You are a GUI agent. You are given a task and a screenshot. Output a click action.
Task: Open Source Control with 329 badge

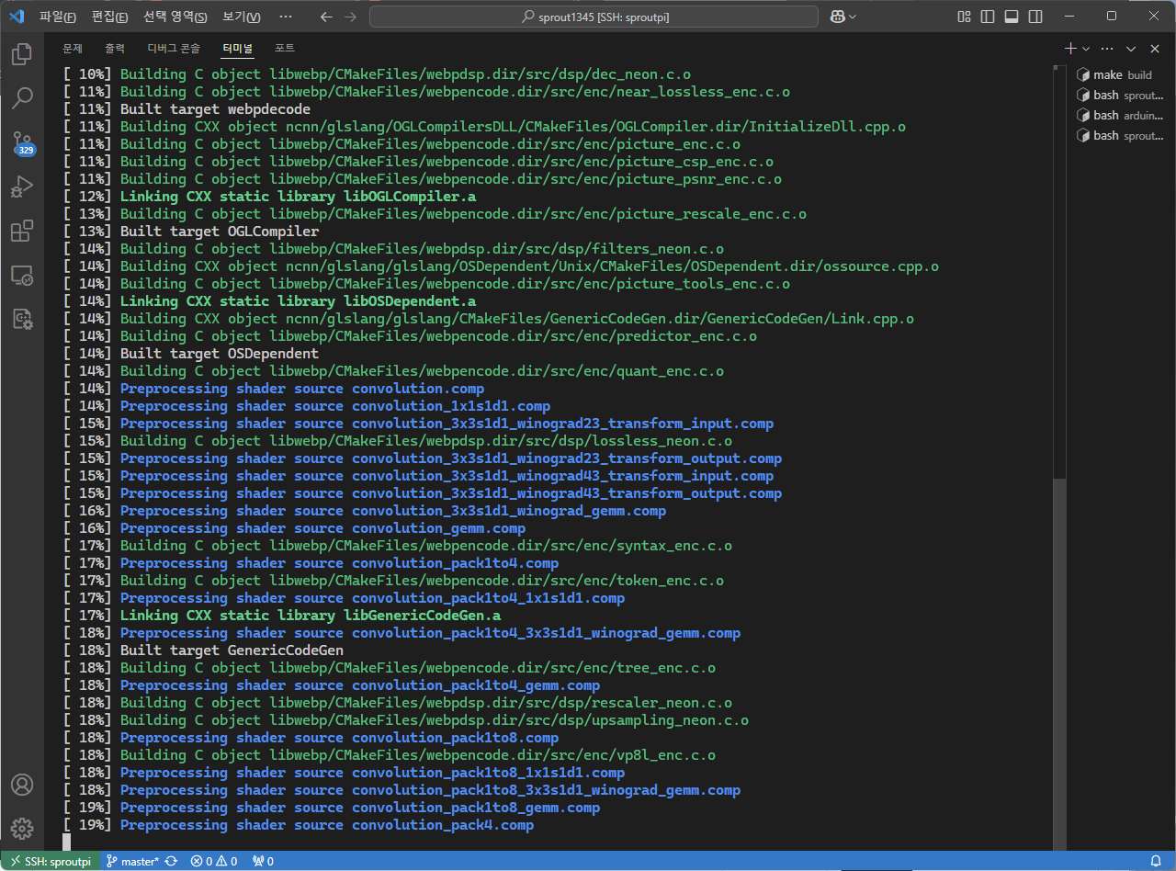[x=22, y=143]
